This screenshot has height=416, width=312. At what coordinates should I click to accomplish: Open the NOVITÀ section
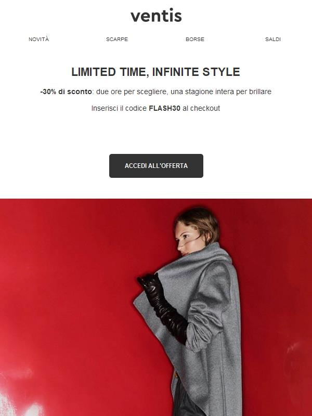point(38,40)
